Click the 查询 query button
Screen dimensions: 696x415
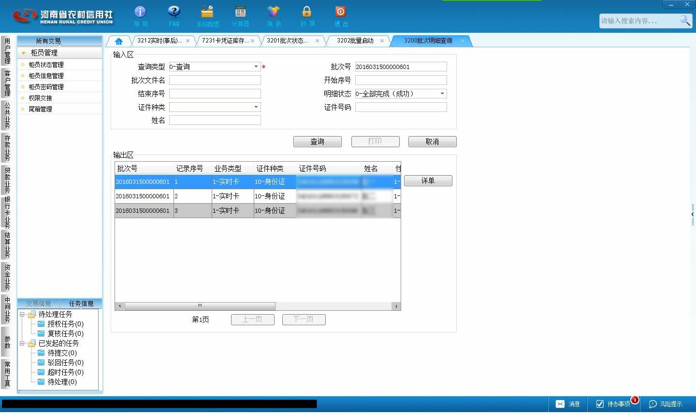(x=318, y=141)
